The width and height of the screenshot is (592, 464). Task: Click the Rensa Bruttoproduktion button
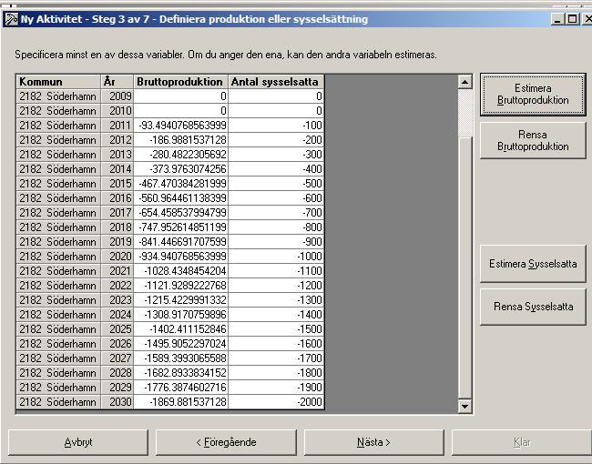tap(533, 140)
